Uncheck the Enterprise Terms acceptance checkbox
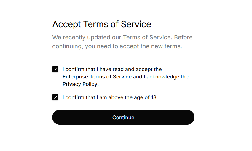Screen dimensions: 252x151 click(x=55, y=69)
